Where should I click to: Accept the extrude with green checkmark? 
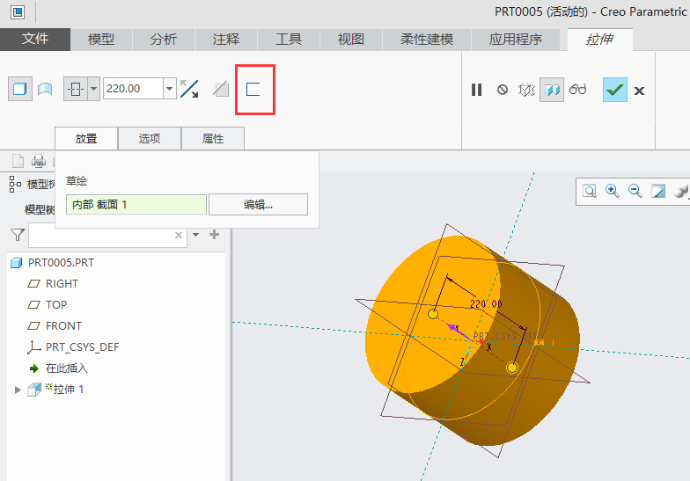click(x=614, y=90)
